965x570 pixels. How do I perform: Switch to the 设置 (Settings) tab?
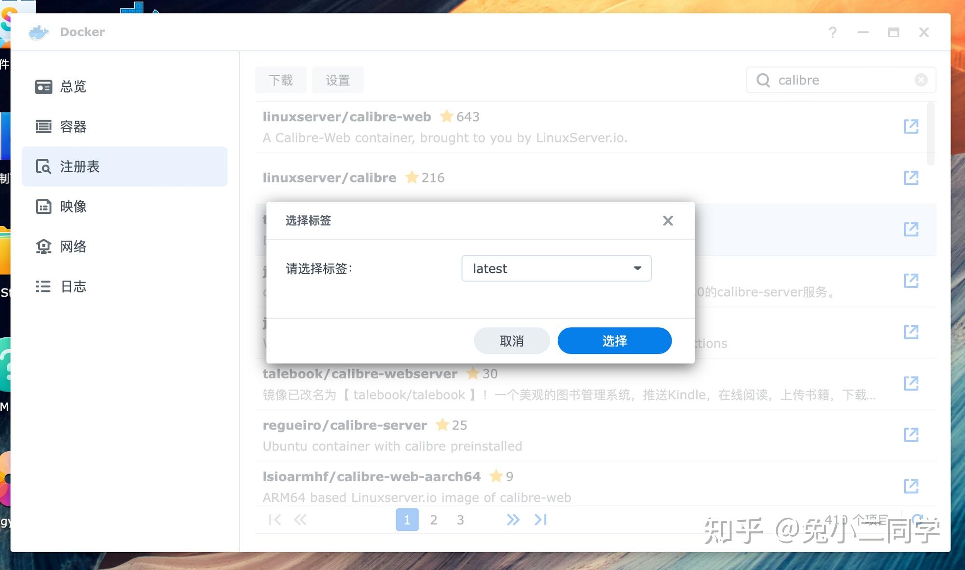pyautogui.click(x=338, y=80)
